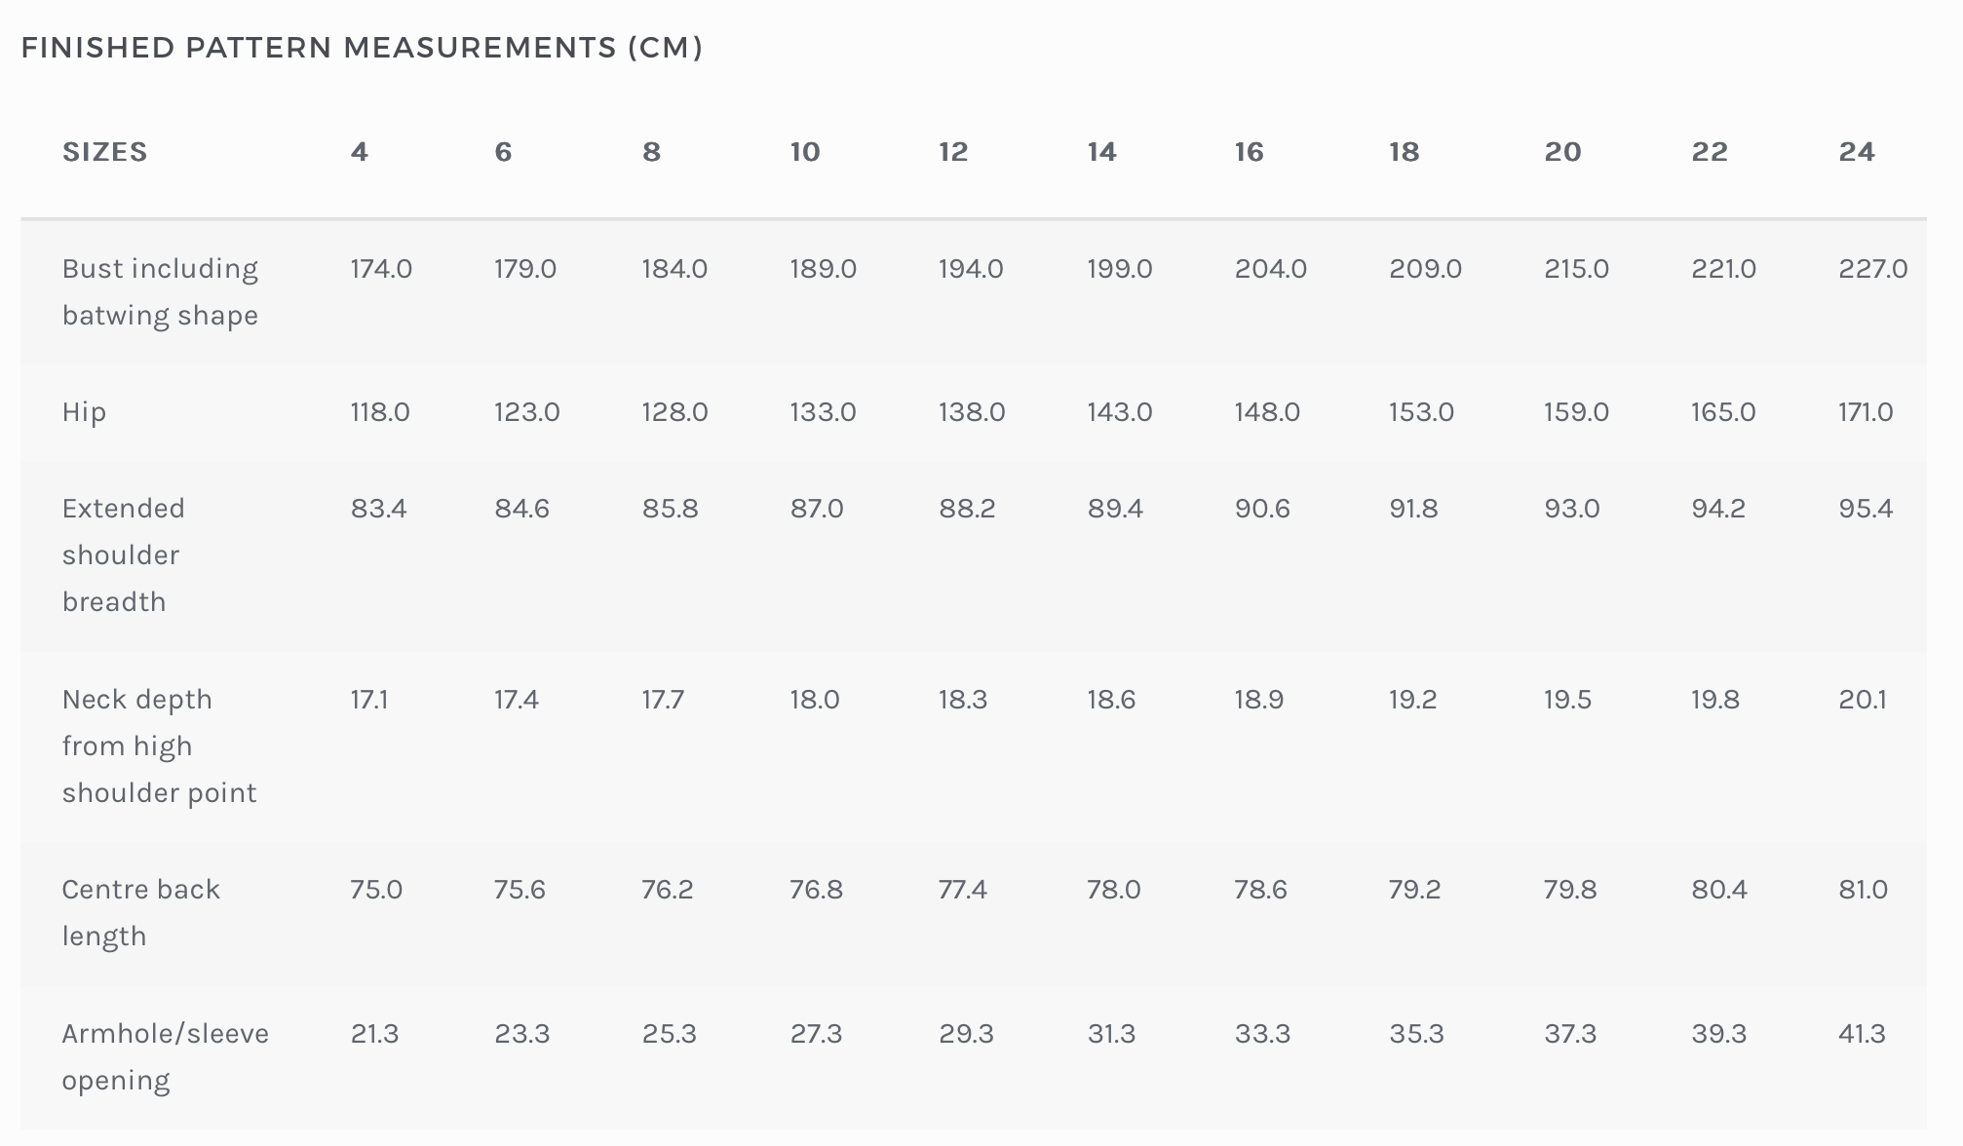Click the size 4 column header
Image resolution: width=1963 pixels, height=1146 pixels.
click(x=360, y=152)
